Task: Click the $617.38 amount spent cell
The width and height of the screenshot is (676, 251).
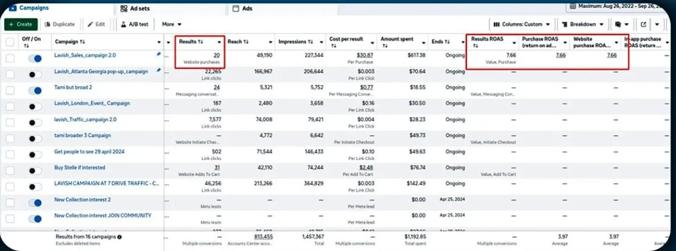Action: (415, 55)
